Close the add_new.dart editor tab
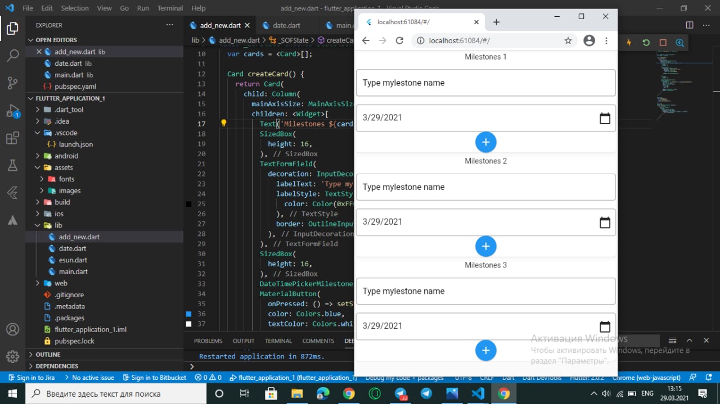This screenshot has width=720, height=404. (247, 25)
